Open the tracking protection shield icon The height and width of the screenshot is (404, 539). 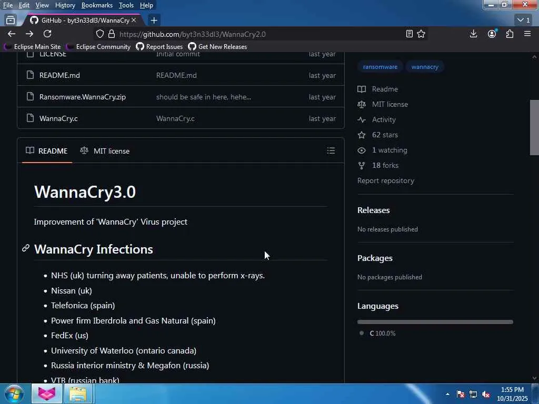pos(100,34)
